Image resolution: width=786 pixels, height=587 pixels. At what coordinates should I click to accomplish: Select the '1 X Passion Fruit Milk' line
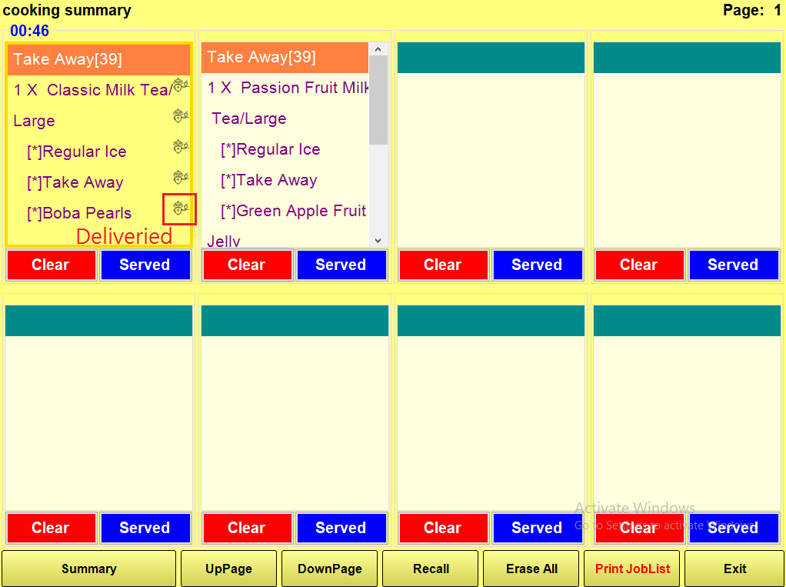pos(288,88)
